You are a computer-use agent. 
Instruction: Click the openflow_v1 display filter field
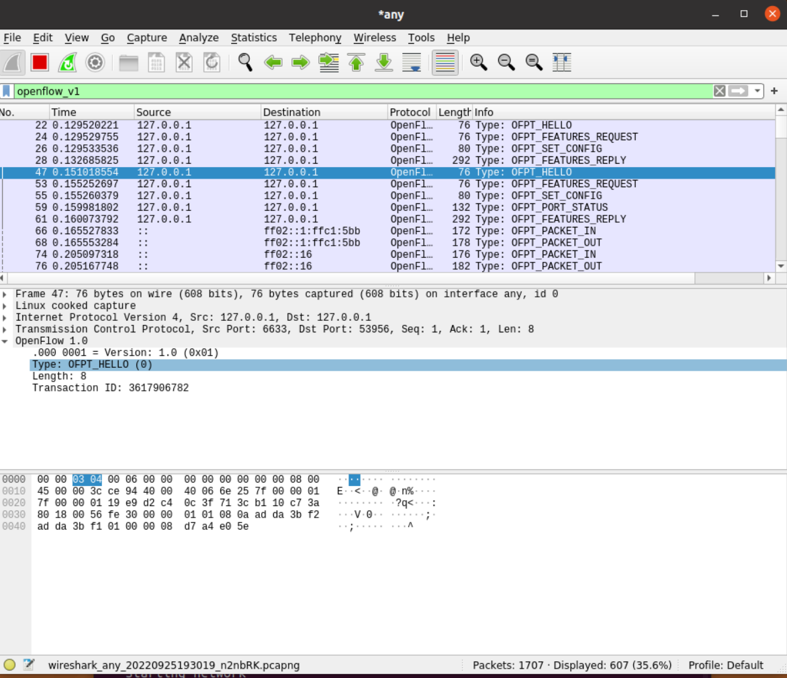[x=363, y=91]
